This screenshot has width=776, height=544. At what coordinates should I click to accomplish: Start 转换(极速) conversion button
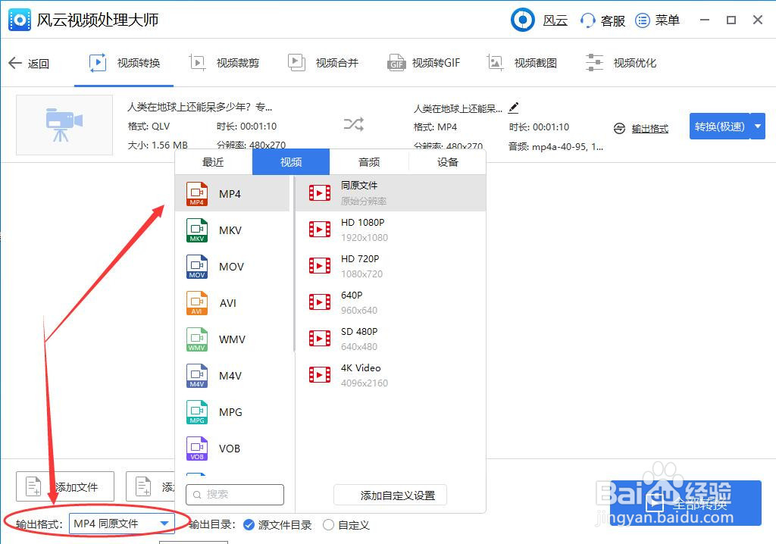click(720, 127)
